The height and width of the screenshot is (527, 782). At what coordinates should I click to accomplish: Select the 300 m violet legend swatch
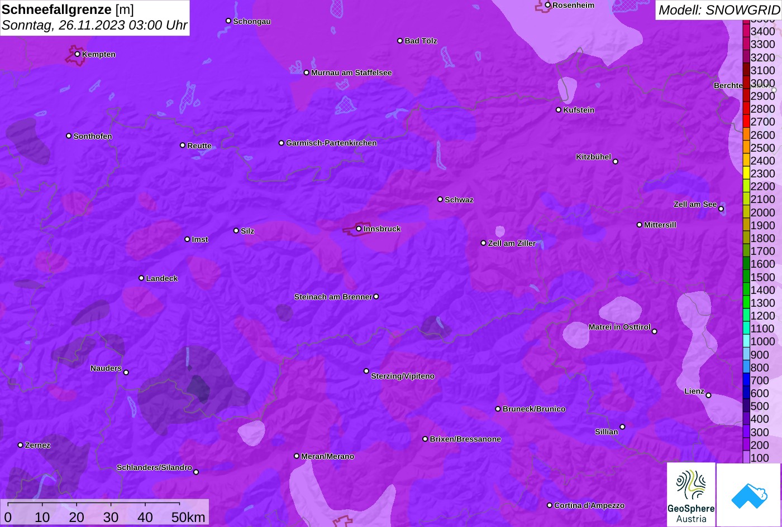click(x=746, y=432)
